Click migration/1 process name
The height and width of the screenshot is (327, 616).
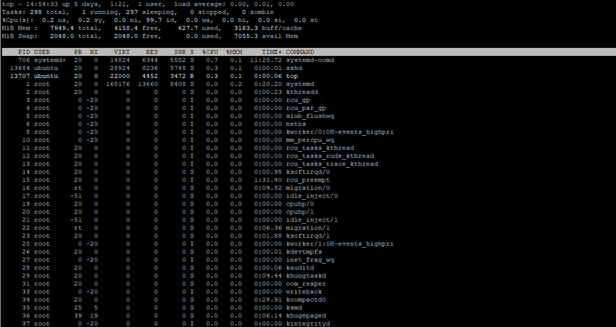308,228
